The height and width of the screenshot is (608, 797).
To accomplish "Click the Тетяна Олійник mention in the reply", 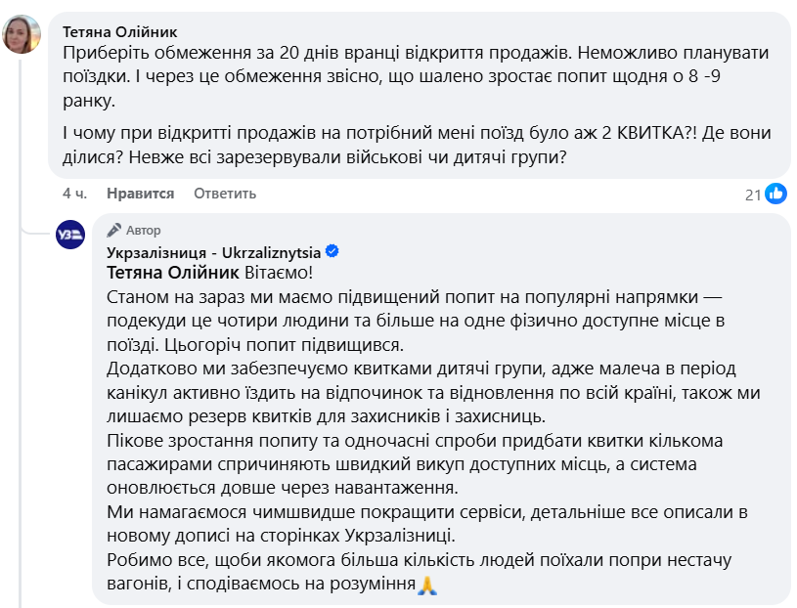I will 170,274.
